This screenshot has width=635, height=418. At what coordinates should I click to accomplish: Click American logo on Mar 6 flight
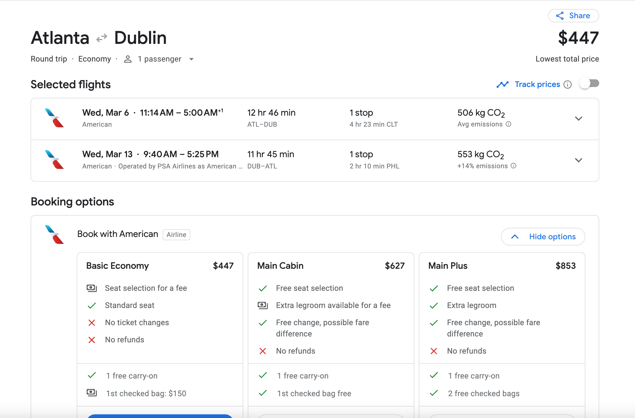(54, 118)
